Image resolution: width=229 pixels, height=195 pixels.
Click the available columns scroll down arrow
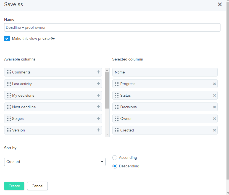[107, 134]
